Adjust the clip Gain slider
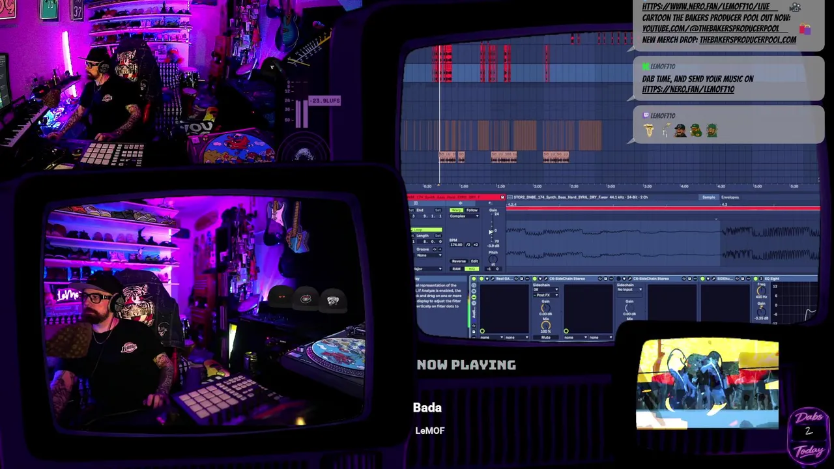Screen dimensions: 834x469 pyautogui.click(x=492, y=227)
